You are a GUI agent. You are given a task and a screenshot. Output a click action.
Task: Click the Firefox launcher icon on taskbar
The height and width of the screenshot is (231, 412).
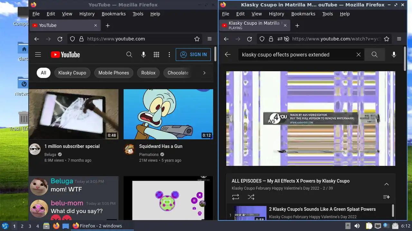point(56,226)
